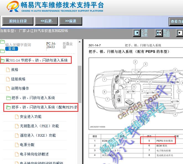The image size is (183, 164).
Task: Collapse the 第501-14节 section folder
Action: tap(37, 60)
